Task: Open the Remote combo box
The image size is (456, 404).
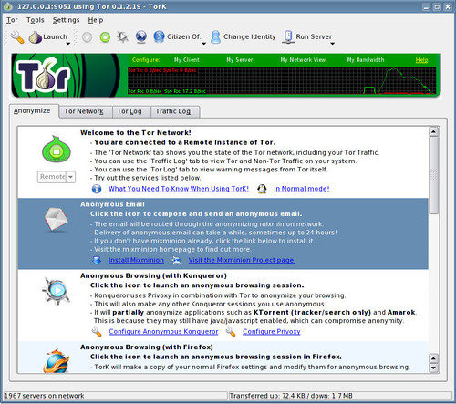Action: (57, 177)
